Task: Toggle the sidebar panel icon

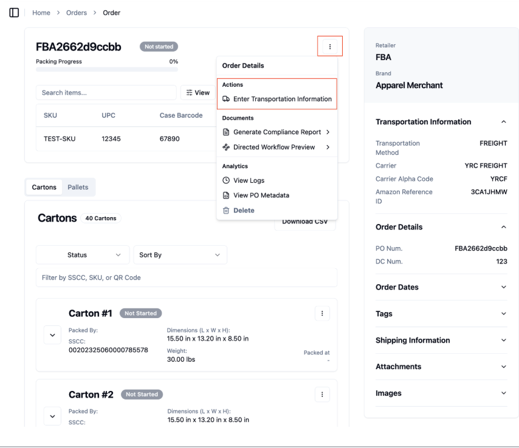Action: (x=14, y=13)
